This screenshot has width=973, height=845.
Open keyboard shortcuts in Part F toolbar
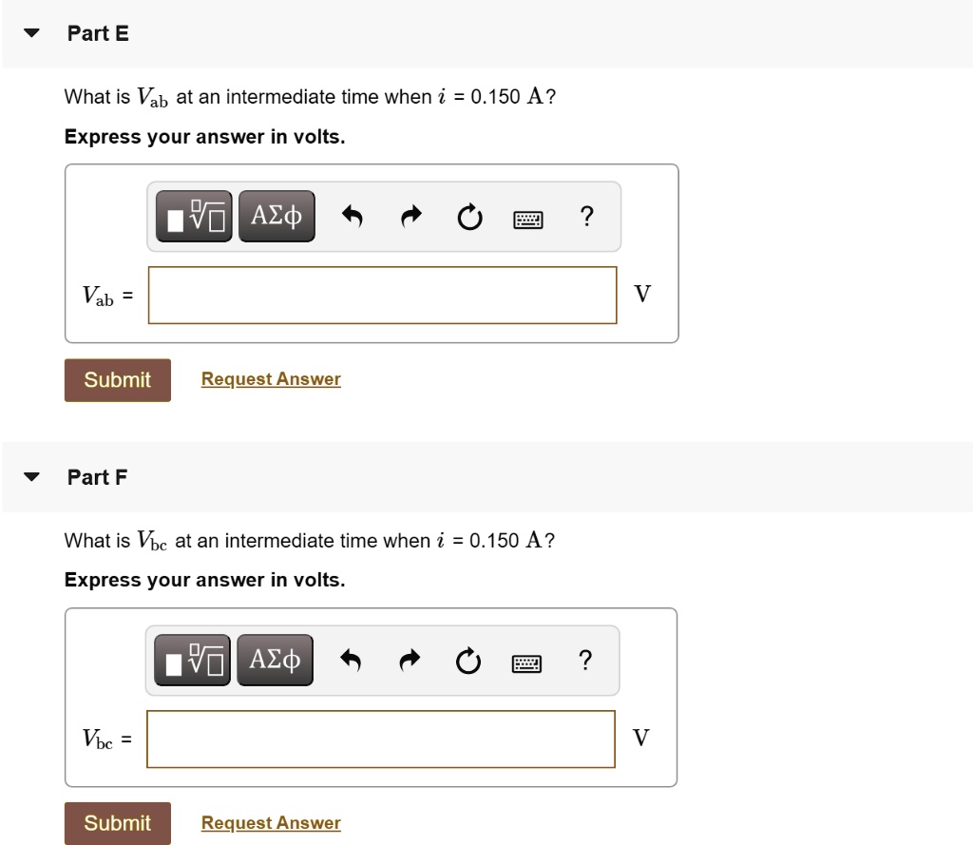pos(527,661)
